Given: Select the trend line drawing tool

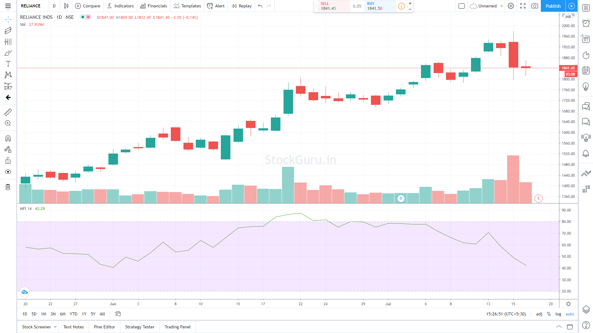Looking at the screenshot, I should pos(8,31).
